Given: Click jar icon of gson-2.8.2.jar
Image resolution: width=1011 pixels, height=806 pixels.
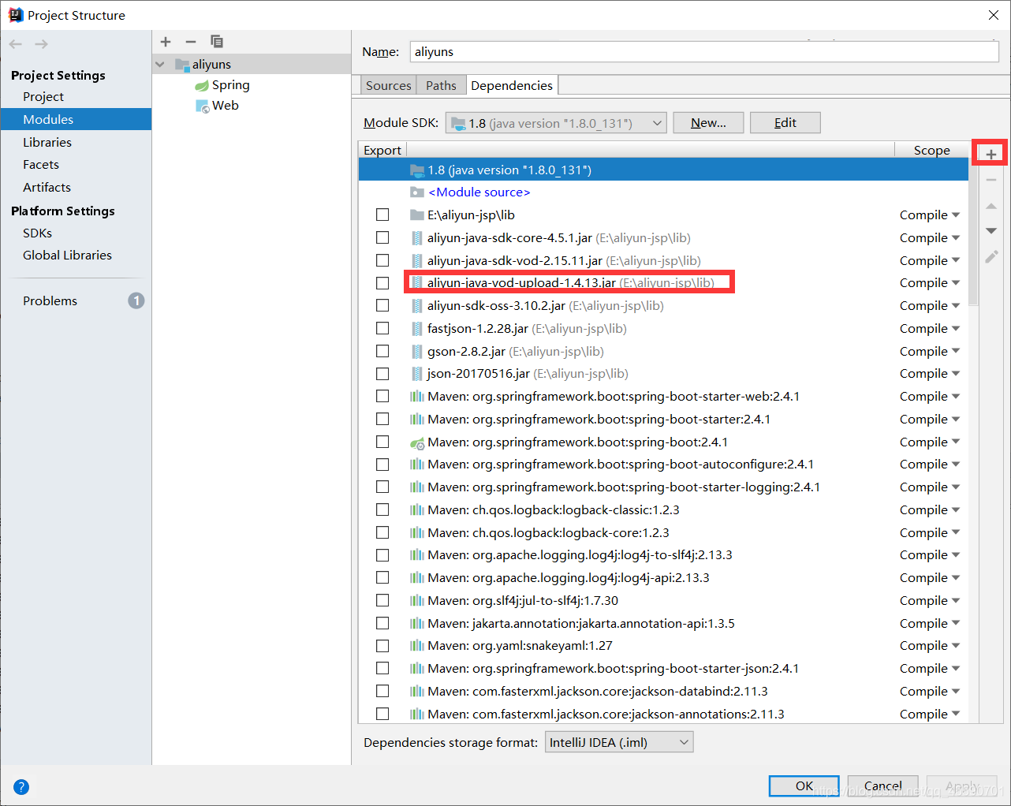Looking at the screenshot, I should click(x=417, y=352).
